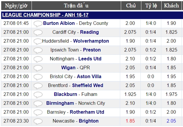This screenshot has width=183, height=127.
Task: Open comment bubble for Wigan - QPR
Action: click(x=38, y=68)
